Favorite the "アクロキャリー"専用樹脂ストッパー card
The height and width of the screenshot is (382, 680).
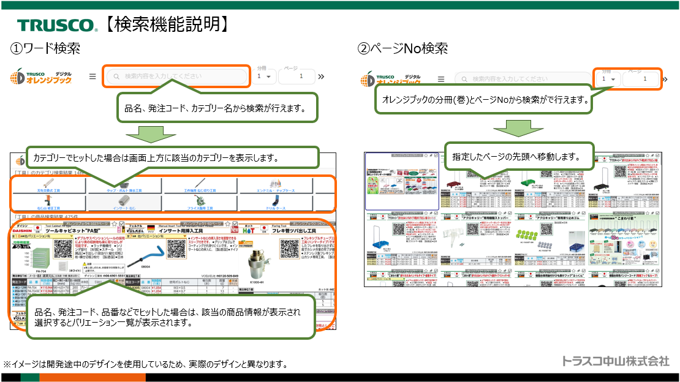point(500,213)
